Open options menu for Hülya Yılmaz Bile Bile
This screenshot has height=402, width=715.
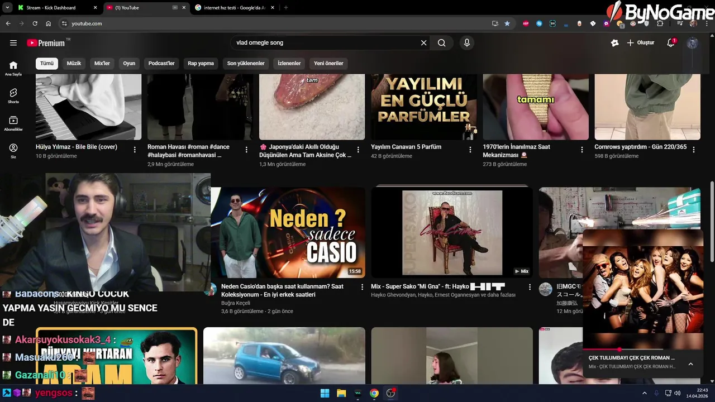(x=135, y=150)
